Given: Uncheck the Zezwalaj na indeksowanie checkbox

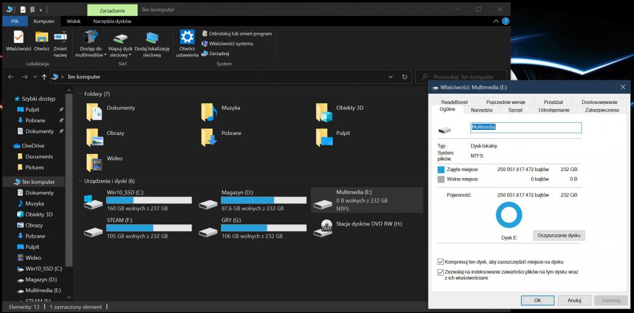Looking at the screenshot, I should (x=441, y=272).
